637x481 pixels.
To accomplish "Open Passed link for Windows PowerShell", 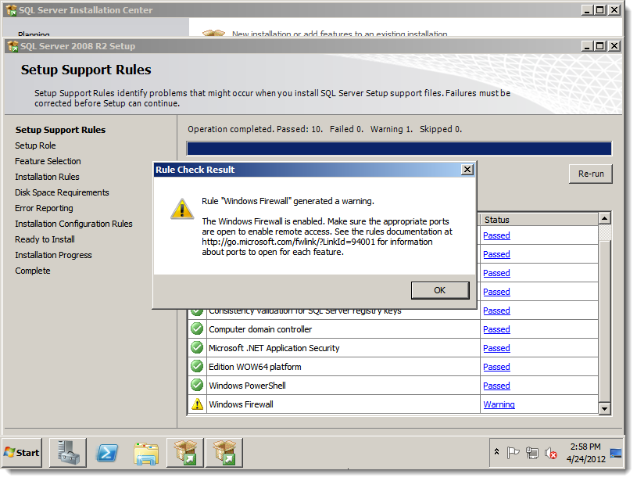I will click(496, 386).
